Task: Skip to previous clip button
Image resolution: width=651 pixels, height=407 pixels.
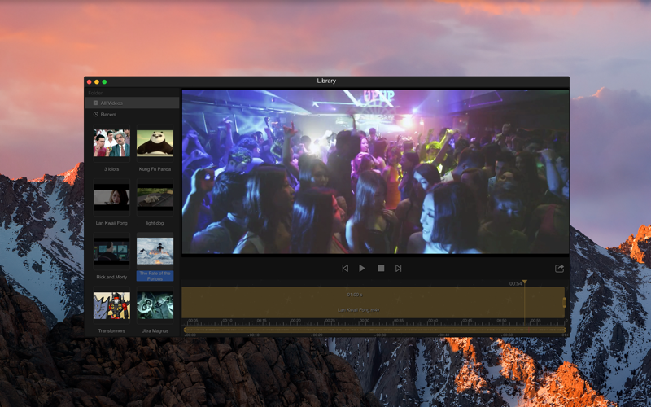Action: coord(345,269)
